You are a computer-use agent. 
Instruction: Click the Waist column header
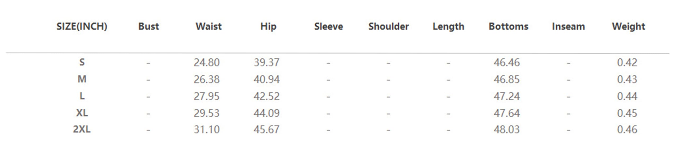(208, 26)
